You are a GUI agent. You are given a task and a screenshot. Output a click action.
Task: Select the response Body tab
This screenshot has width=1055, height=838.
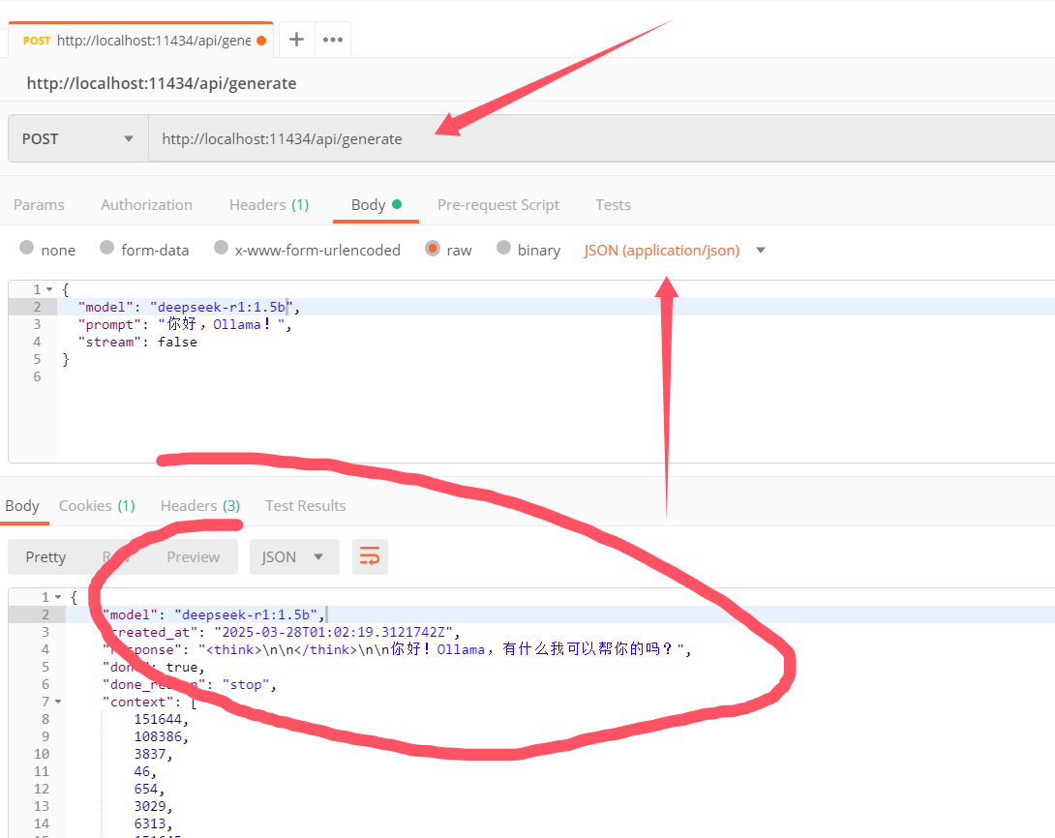click(x=22, y=506)
